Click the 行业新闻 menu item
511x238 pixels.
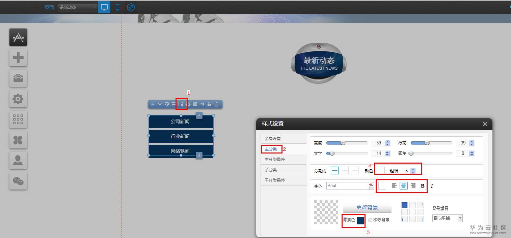tap(181, 137)
